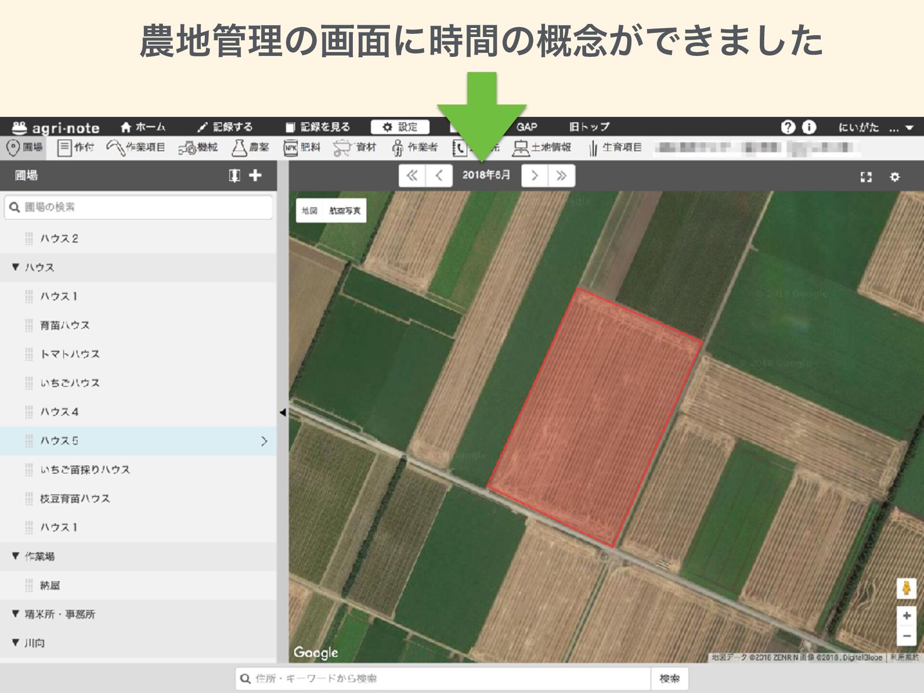Switch map to 航空写真 aerial view

[345, 211]
